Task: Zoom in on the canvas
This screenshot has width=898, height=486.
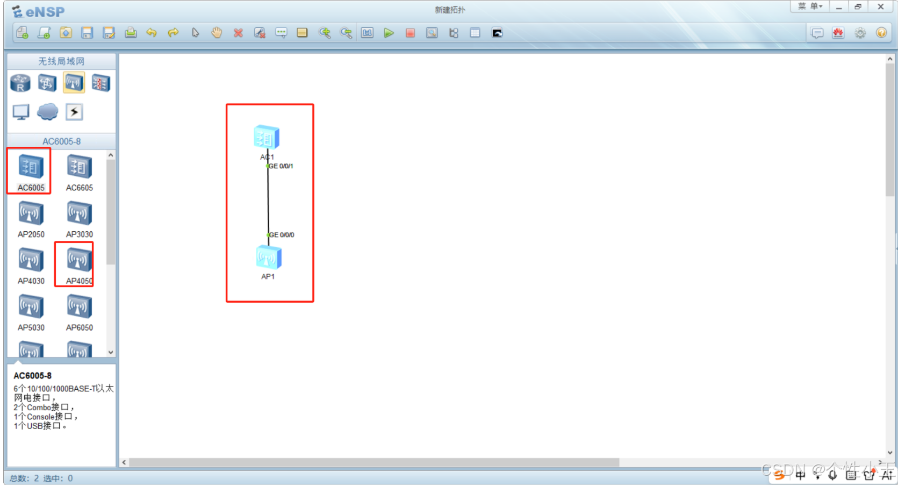Action: tap(325, 33)
